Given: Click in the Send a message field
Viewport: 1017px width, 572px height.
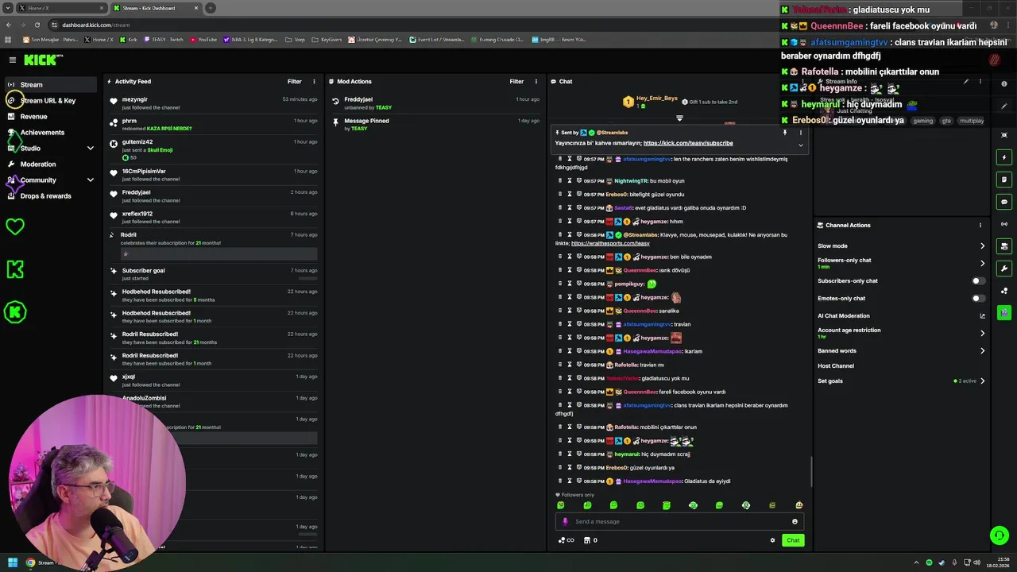Looking at the screenshot, I should click(x=679, y=521).
